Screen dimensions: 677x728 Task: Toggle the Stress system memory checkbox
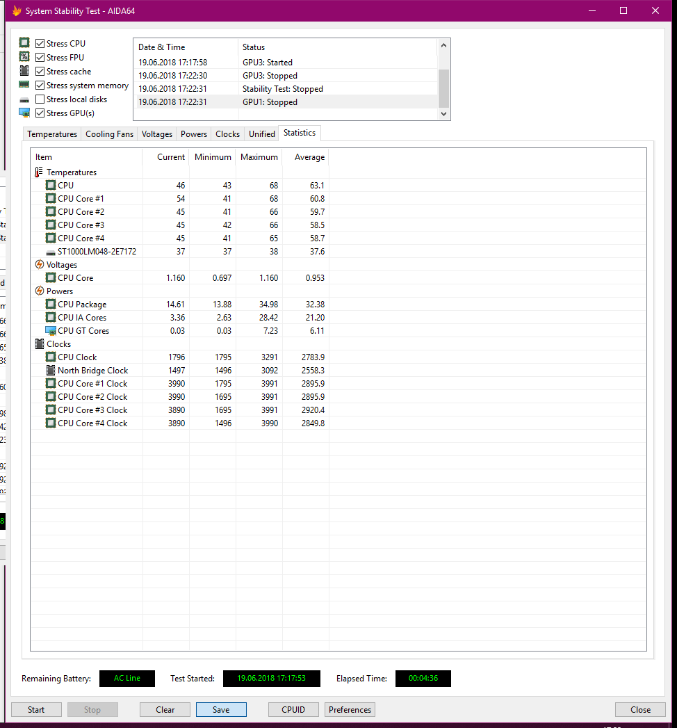[x=40, y=85]
